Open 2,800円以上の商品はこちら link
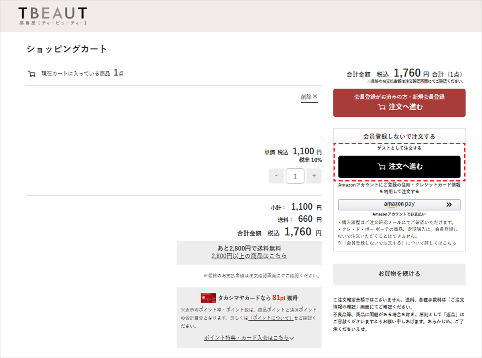The image size is (482, 358). click(x=249, y=256)
